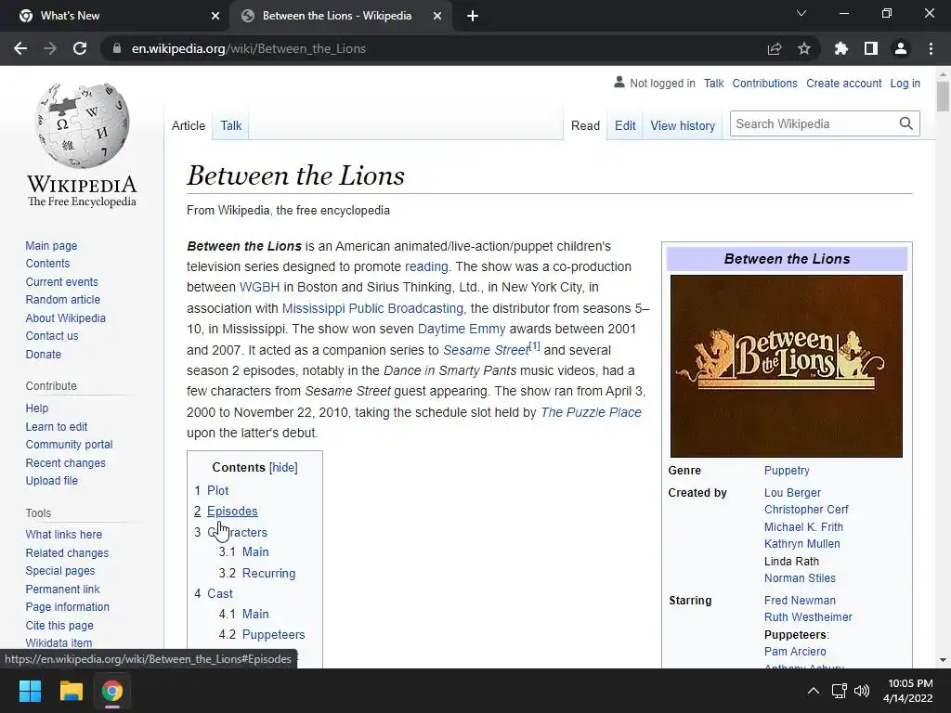The width and height of the screenshot is (951, 713).
Task: Open the Between the Lions logo image
Action: click(787, 366)
